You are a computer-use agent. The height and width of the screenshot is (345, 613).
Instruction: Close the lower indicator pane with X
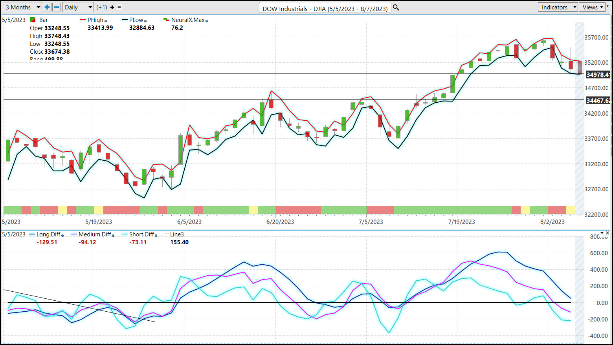607,233
